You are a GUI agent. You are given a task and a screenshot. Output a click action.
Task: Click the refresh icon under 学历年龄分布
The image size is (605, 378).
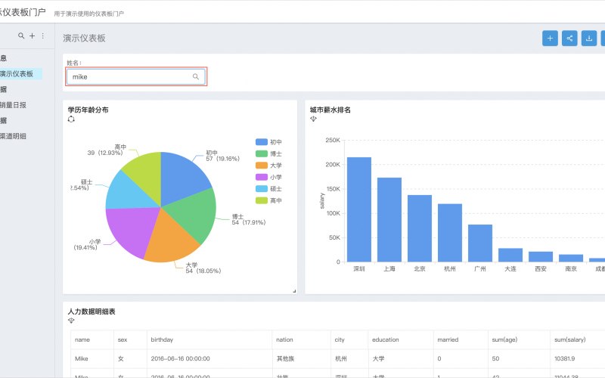(x=71, y=119)
